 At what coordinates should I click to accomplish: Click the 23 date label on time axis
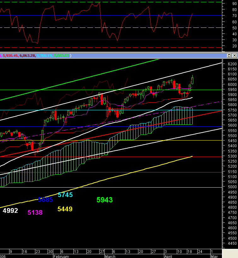point(38,252)
